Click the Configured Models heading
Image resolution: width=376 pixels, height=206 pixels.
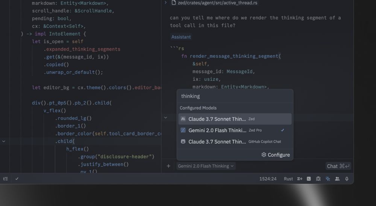click(x=198, y=108)
